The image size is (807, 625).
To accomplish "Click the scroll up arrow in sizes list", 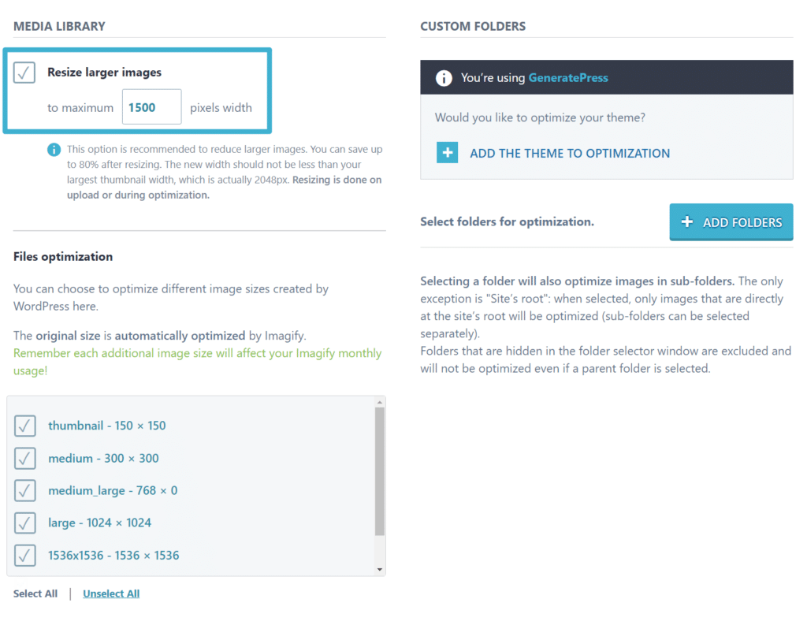I will [x=380, y=402].
